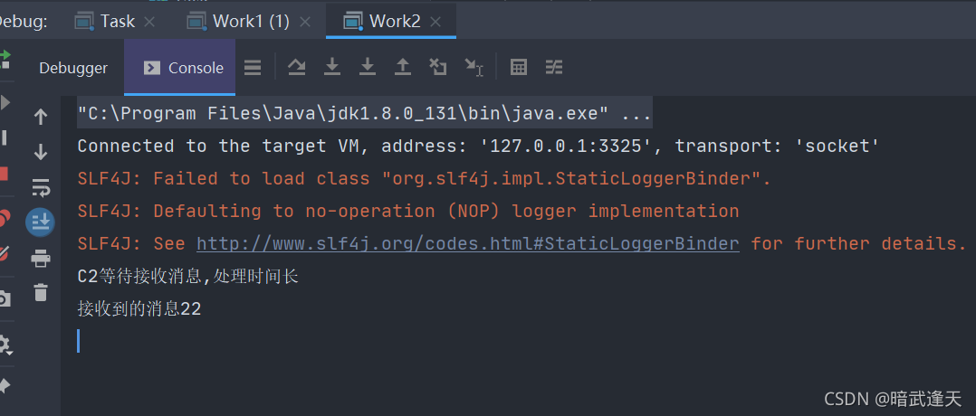Switch to the Work1 (1) debug tab
This screenshot has width=976, height=416.
tap(240, 21)
